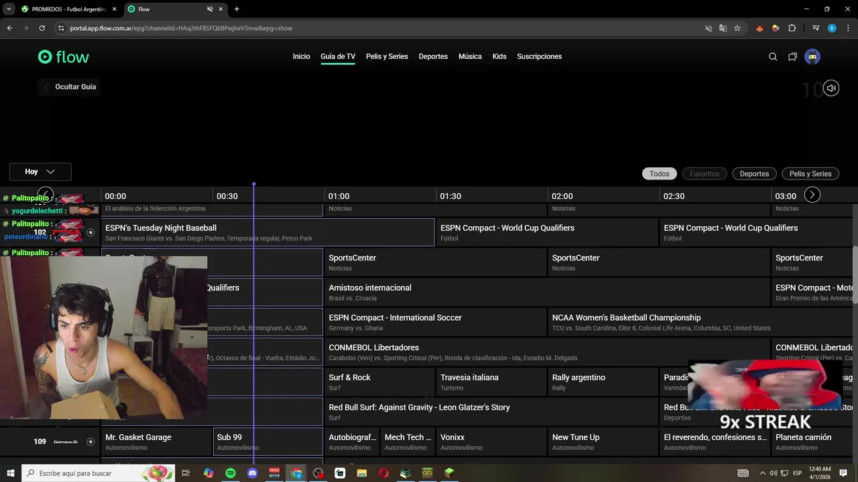Open the Hoy day dropdown
This screenshot has height=482, width=858.
click(x=40, y=172)
